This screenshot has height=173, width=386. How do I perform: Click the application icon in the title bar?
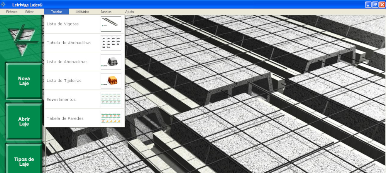point(4,4)
